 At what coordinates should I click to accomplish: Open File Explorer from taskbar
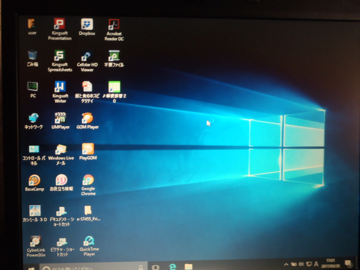click(x=188, y=267)
